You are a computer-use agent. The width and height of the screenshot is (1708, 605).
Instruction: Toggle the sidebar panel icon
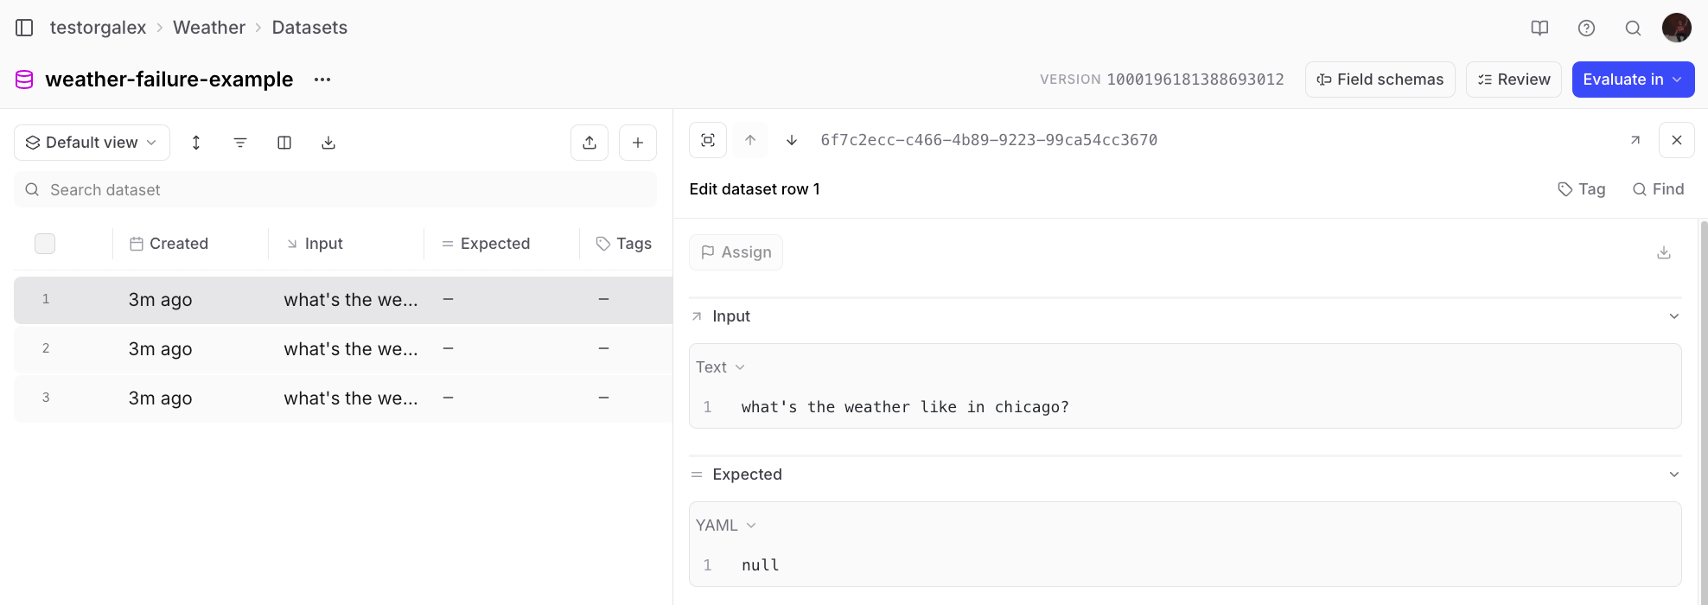[x=24, y=28]
